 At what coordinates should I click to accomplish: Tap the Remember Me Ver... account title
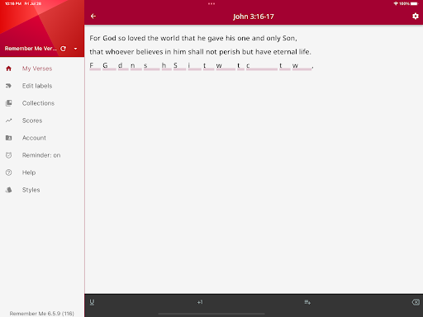(x=31, y=49)
